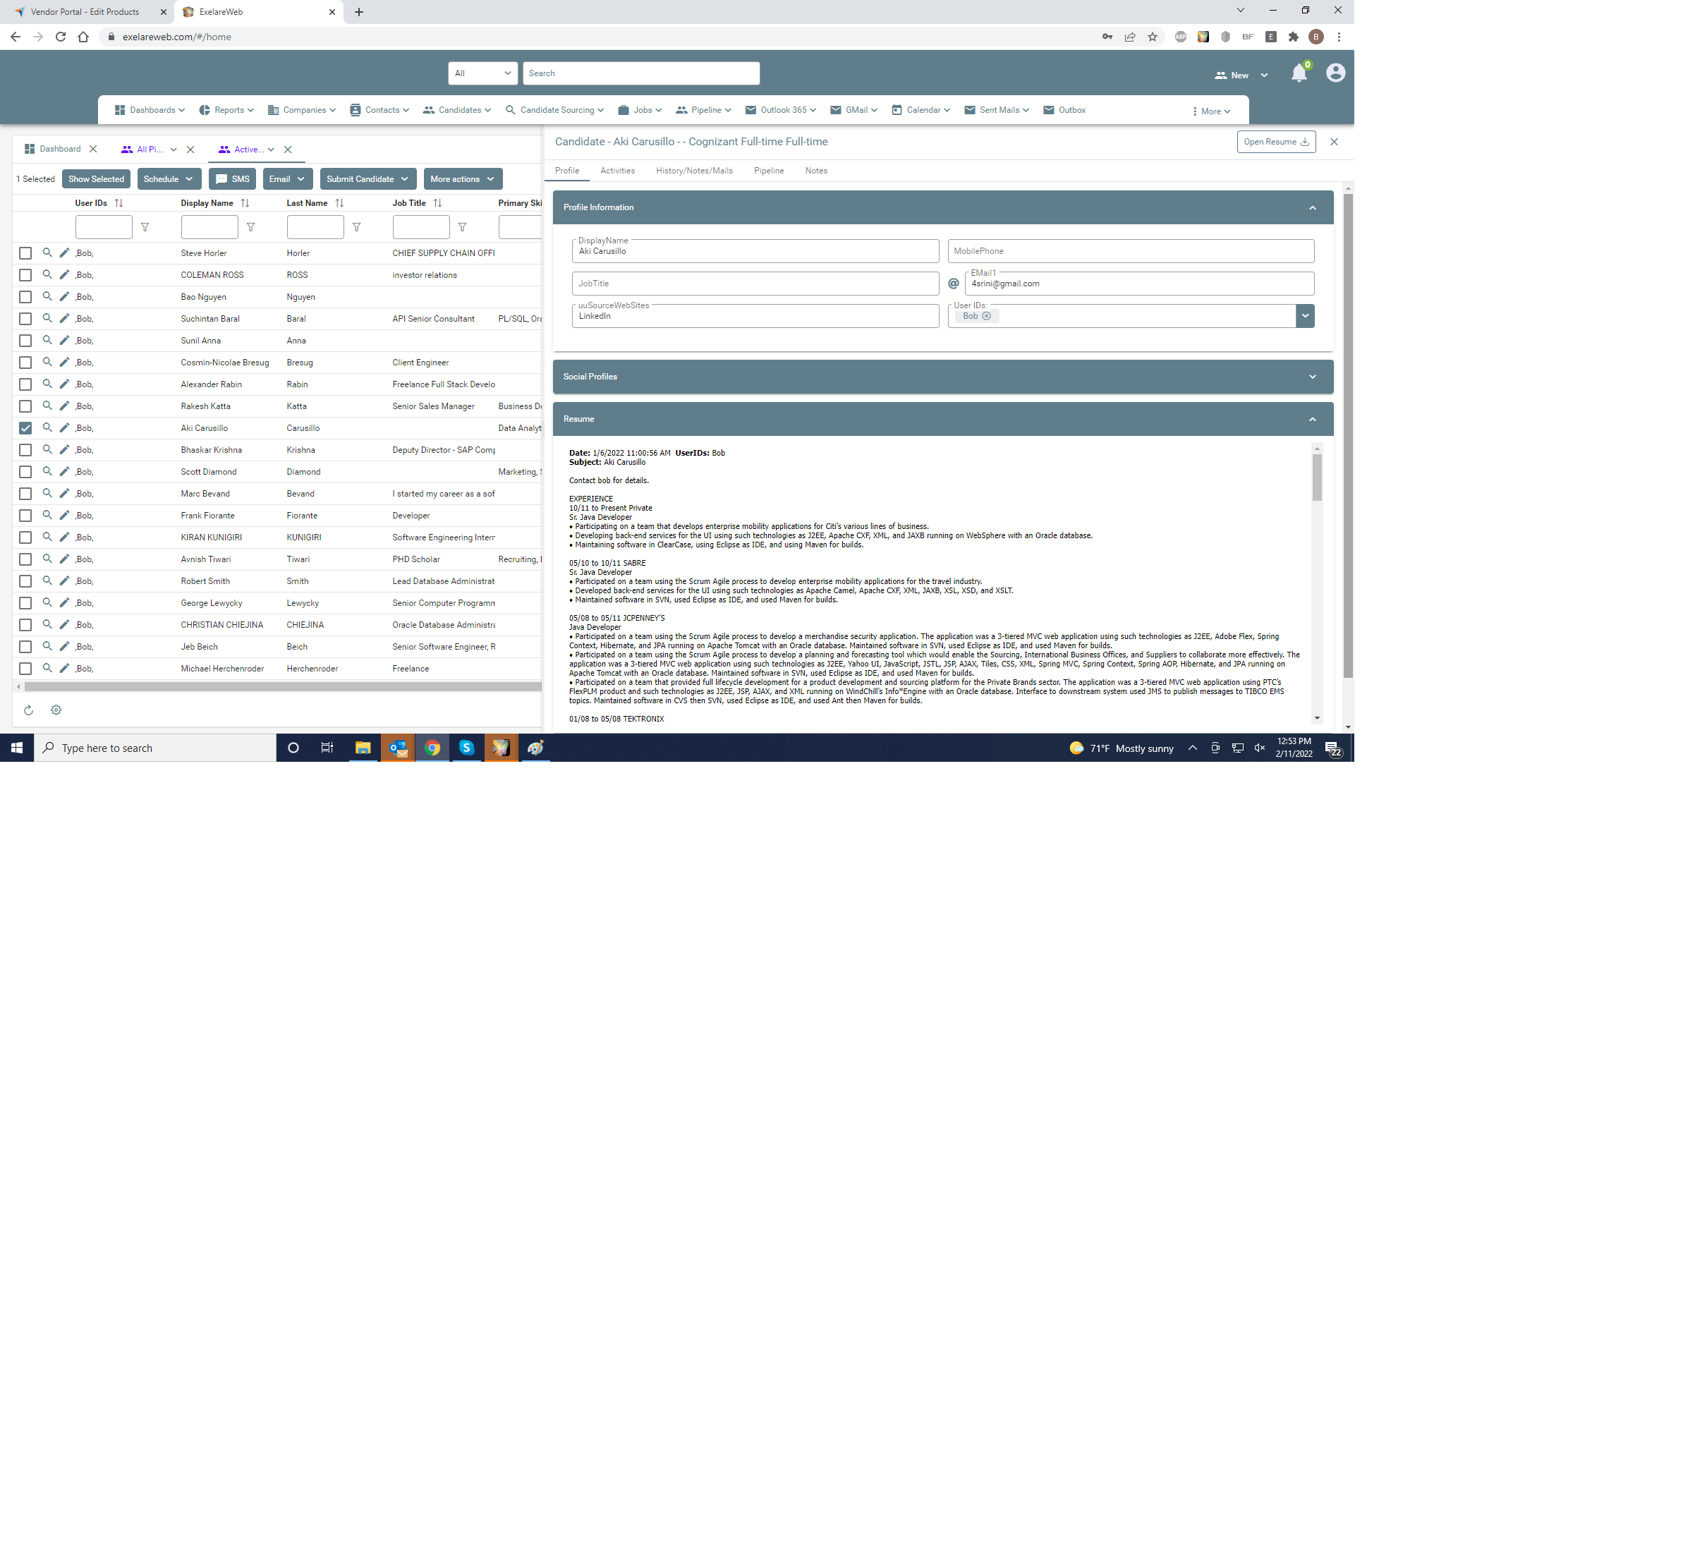
Task: Switch to the Activities tab
Action: 617,171
